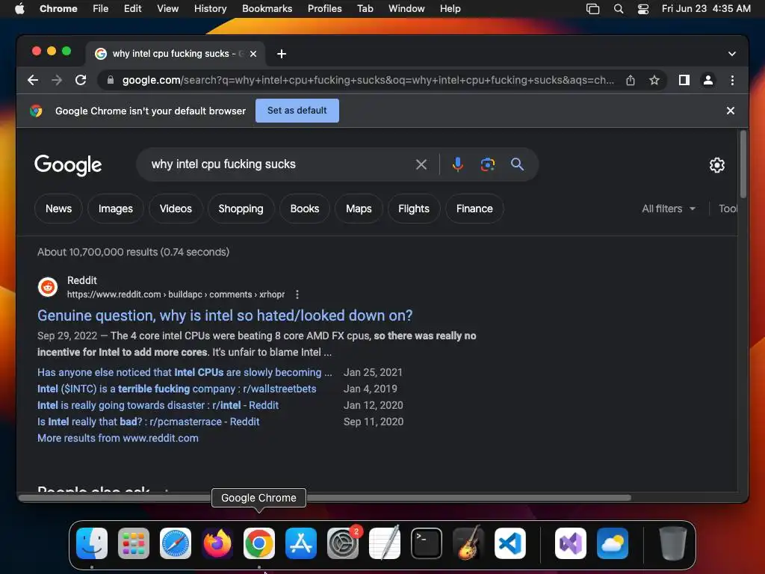Viewport: 765px width, 574px height.
Task: Share this page via the share icon
Action: click(631, 80)
